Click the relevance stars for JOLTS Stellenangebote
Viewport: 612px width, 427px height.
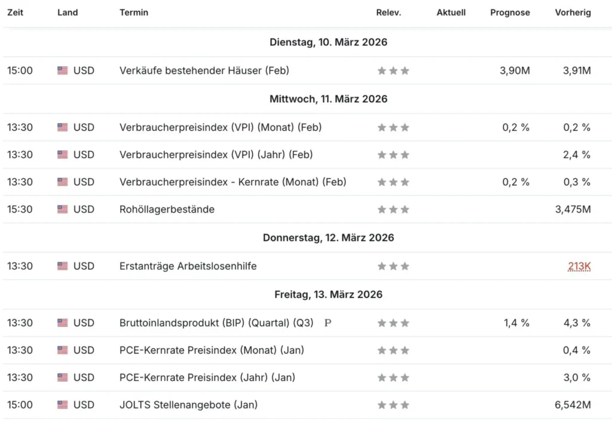click(x=393, y=405)
